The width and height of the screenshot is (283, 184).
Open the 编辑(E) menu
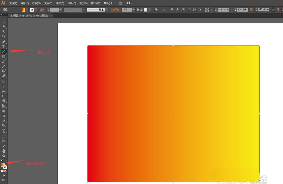25,3
